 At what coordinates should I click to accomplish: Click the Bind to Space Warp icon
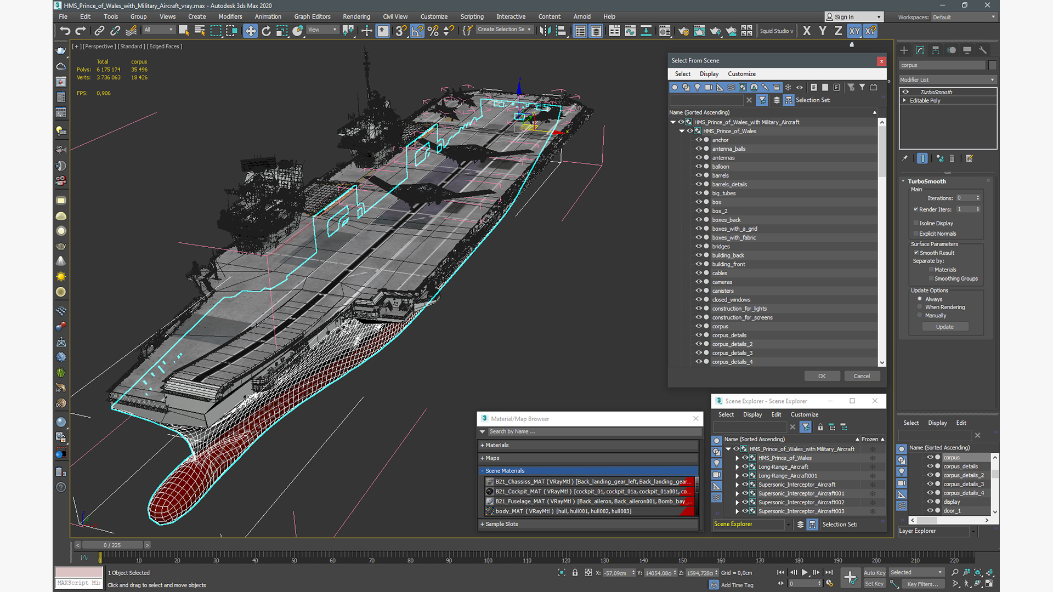pyautogui.click(x=131, y=31)
